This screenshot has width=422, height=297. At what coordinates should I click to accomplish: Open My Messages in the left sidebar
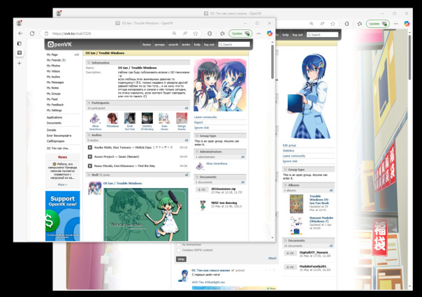(55, 82)
